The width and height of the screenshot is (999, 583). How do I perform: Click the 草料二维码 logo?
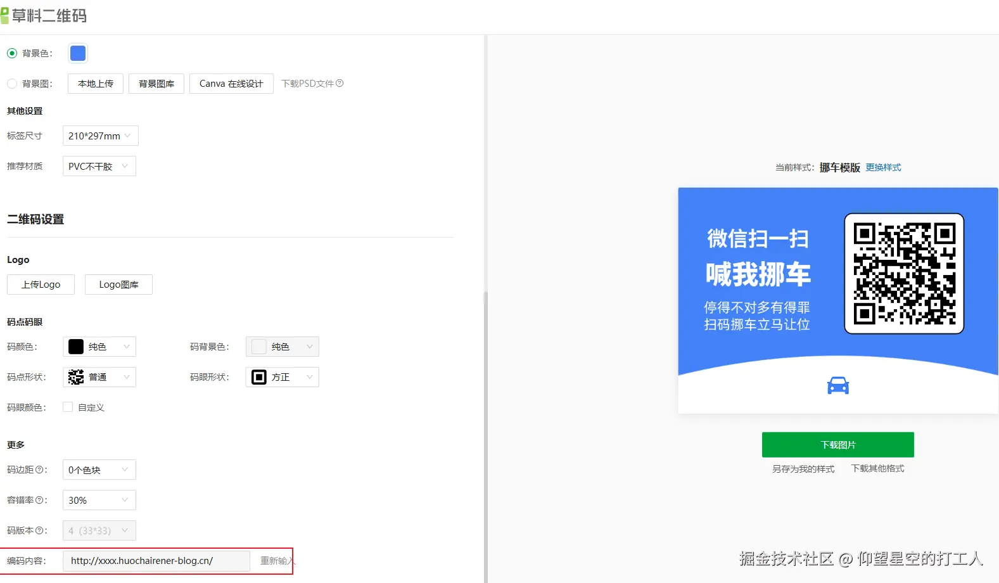tap(44, 15)
